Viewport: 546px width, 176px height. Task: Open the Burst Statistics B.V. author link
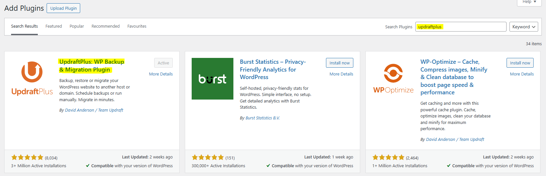262,118
